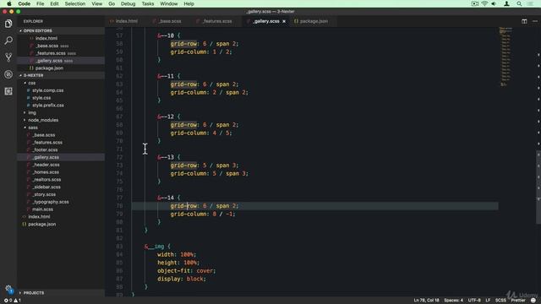This screenshot has height=304, width=541.
Task: Expand the node_modules folder
Action: [43, 120]
